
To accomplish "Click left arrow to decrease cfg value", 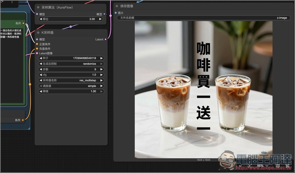I will coord(41,75).
